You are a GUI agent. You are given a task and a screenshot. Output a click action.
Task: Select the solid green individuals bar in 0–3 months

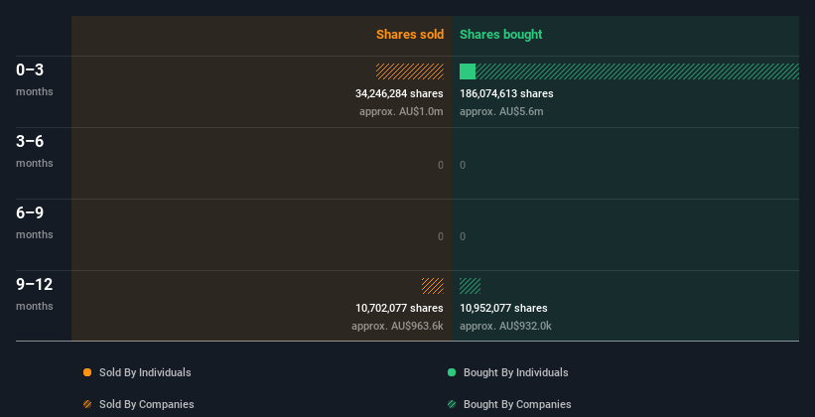468,71
